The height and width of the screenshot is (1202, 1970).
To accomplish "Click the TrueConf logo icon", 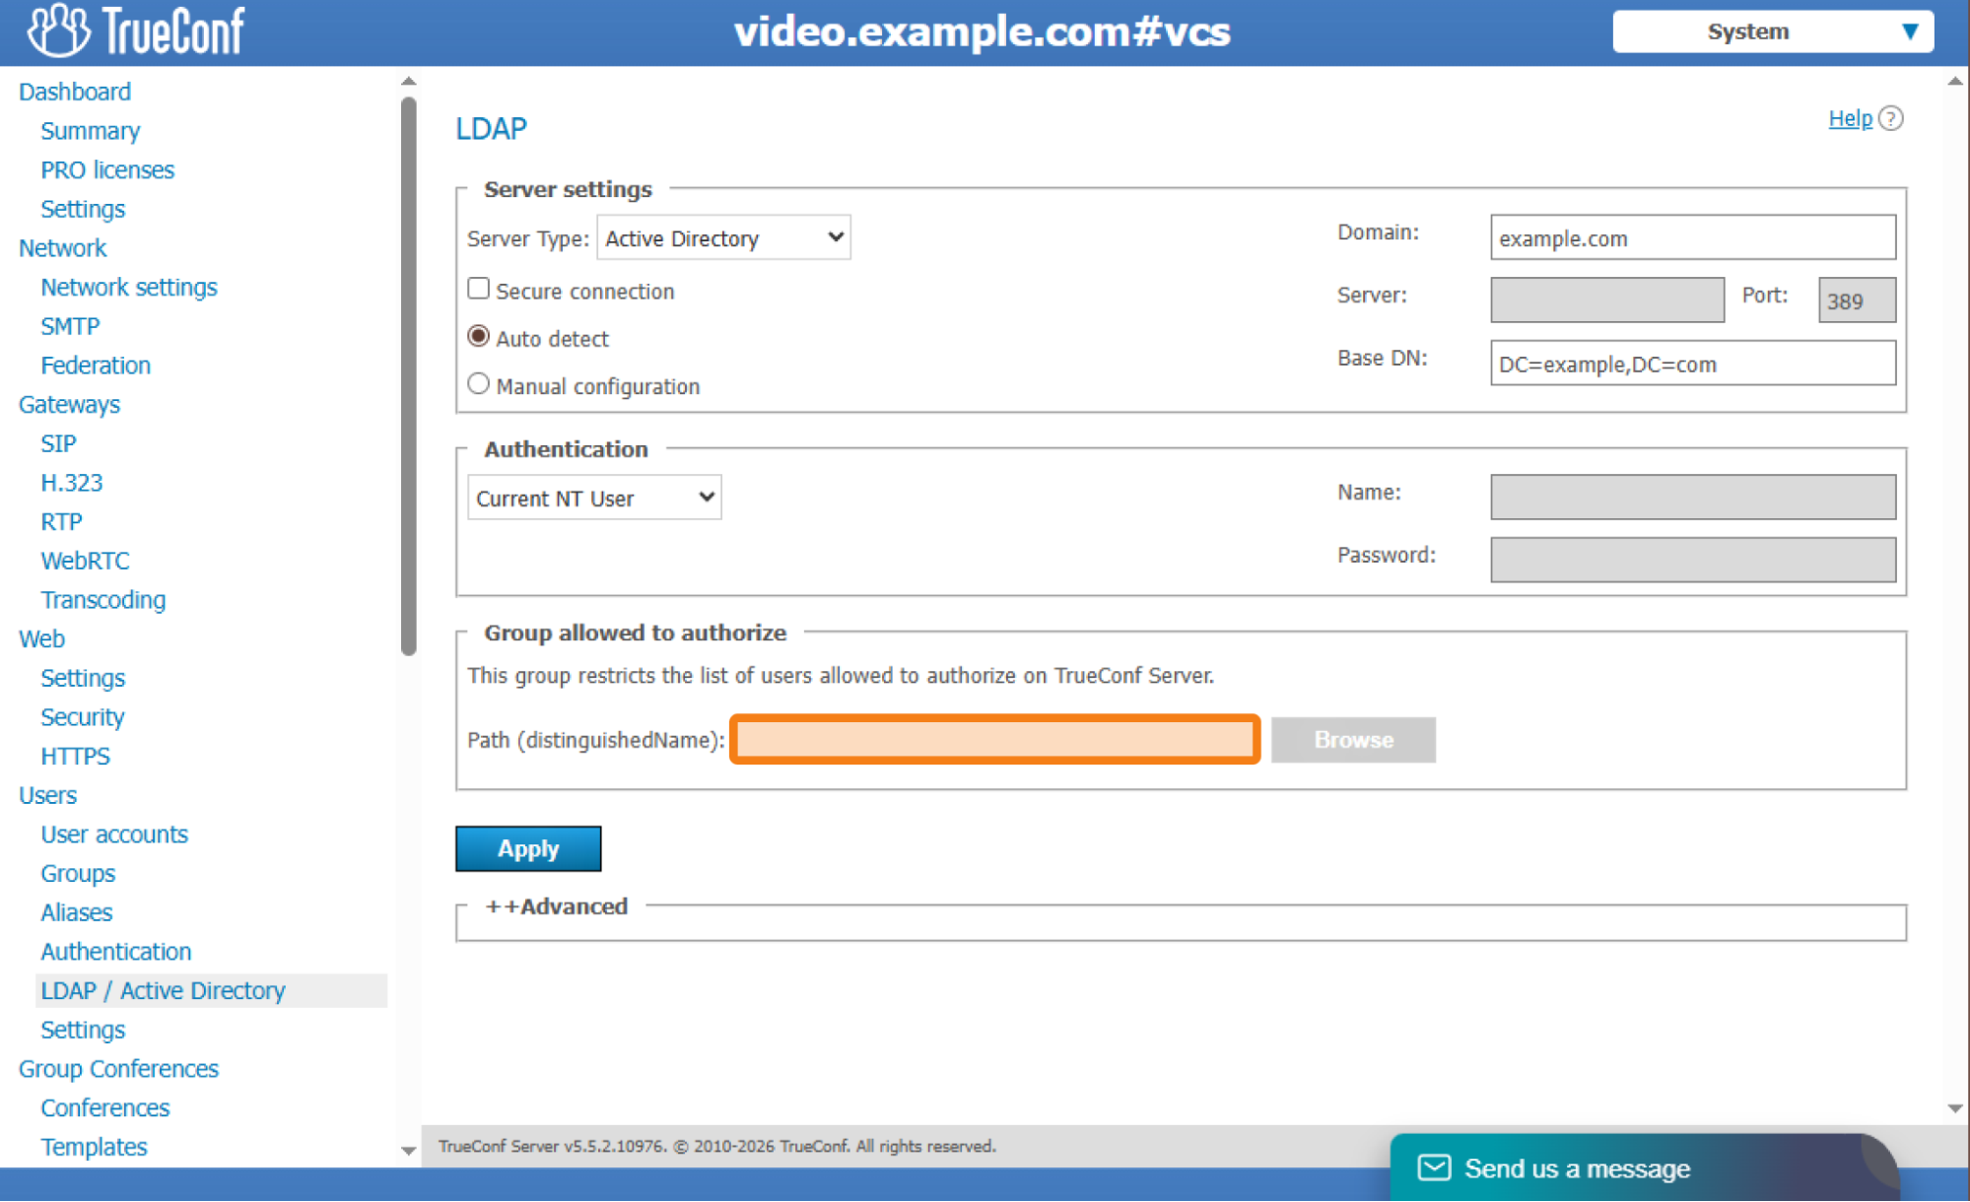I will (57, 31).
